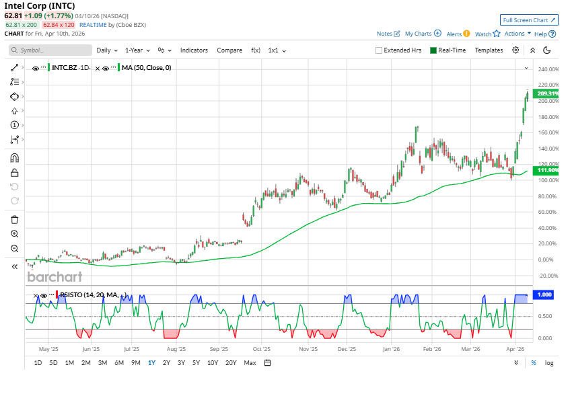Open the My Charts link
This screenshot has width=570, height=396.
423,34
